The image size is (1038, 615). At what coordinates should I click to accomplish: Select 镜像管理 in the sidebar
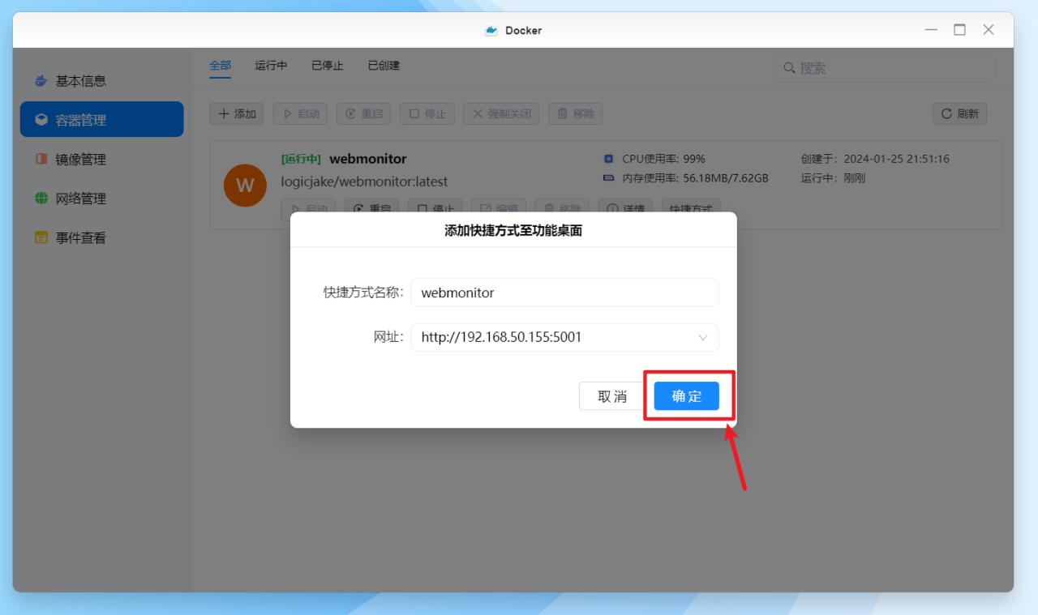pyautogui.click(x=80, y=159)
